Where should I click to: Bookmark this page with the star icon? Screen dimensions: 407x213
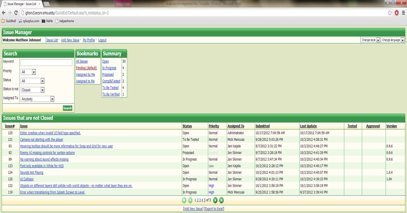point(390,13)
